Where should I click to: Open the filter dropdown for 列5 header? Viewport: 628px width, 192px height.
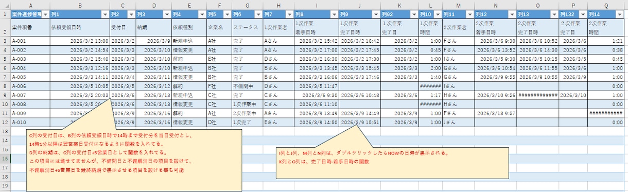(x=226, y=14)
